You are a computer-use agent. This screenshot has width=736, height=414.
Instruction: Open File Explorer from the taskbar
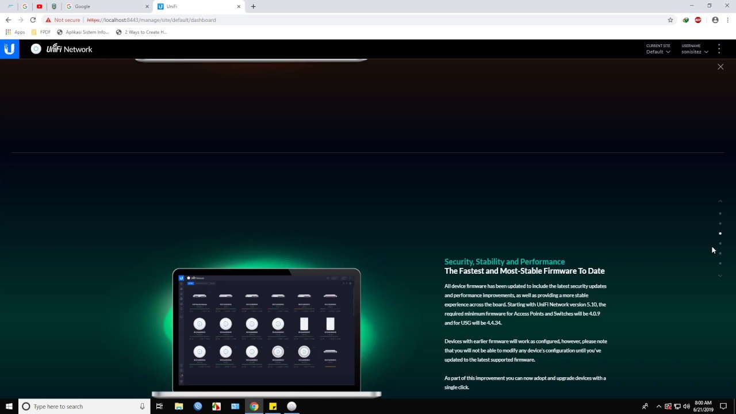pyautogui.click(x=179, y=406)
